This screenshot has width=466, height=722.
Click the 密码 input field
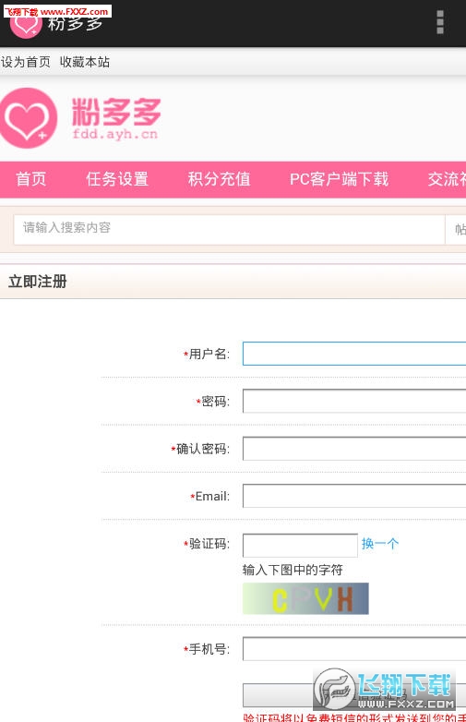click(x=354, y=401)
